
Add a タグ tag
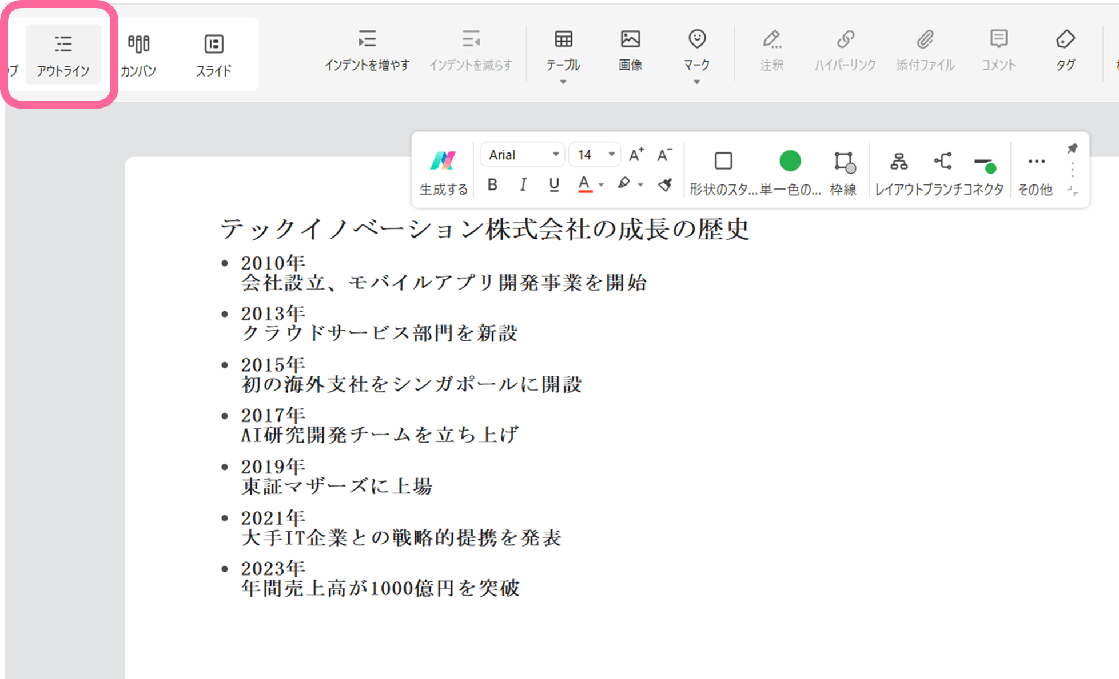pyautogui.click(x=1065, y=50)
